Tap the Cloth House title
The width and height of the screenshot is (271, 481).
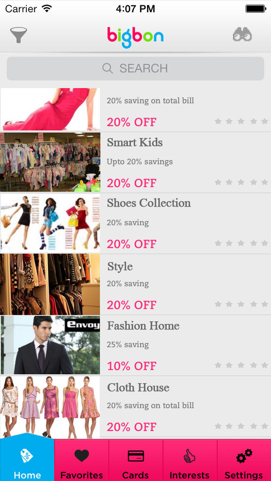138,388
